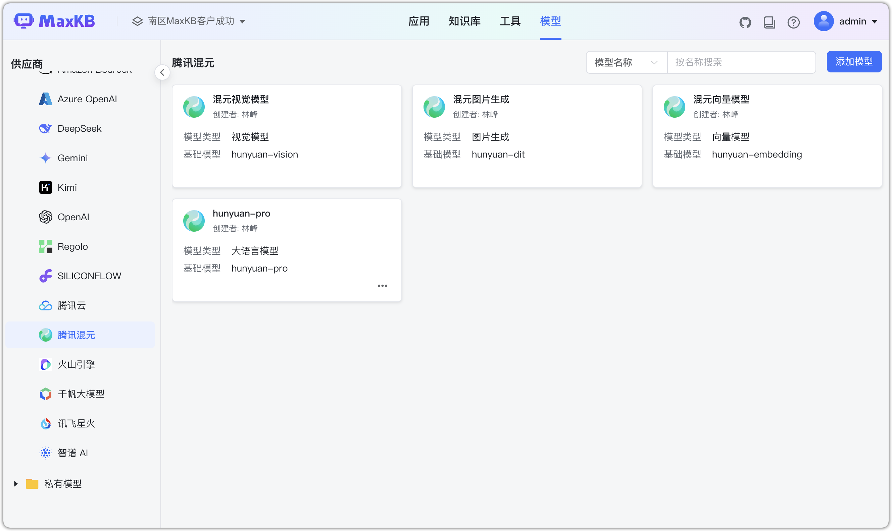Select the 智谱 AI provider label
The width and height of the screenshot is (892, 531).
(73, 453)
